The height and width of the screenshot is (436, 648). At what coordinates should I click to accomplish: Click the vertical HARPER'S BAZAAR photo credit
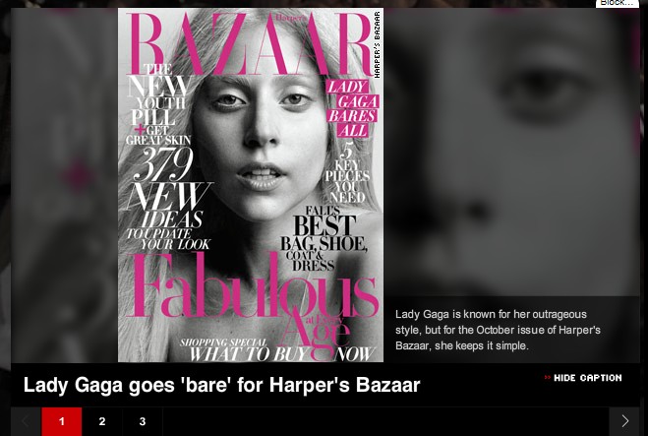pyautogui.click(x=377, y=44)
